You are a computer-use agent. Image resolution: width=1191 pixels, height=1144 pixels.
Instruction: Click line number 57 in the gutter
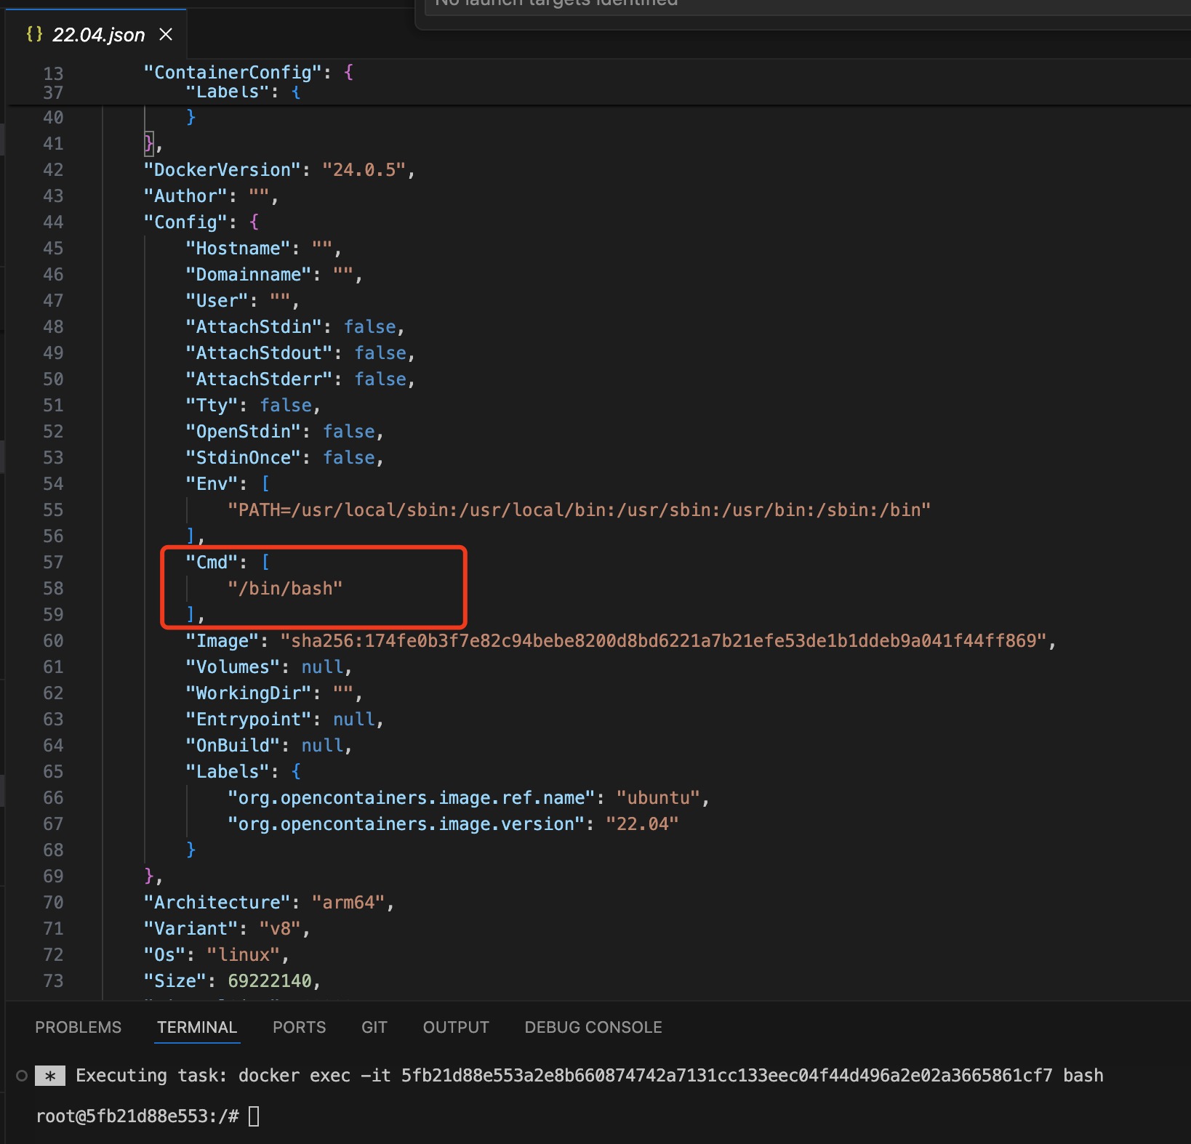click(53, 563)
